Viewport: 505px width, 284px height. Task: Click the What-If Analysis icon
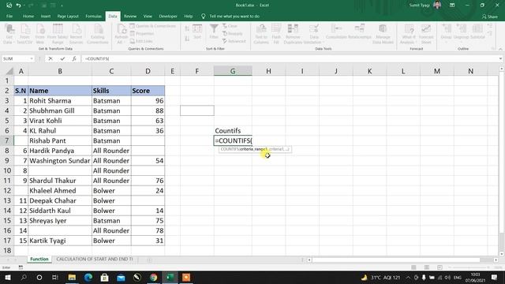(x=409, y=30)
